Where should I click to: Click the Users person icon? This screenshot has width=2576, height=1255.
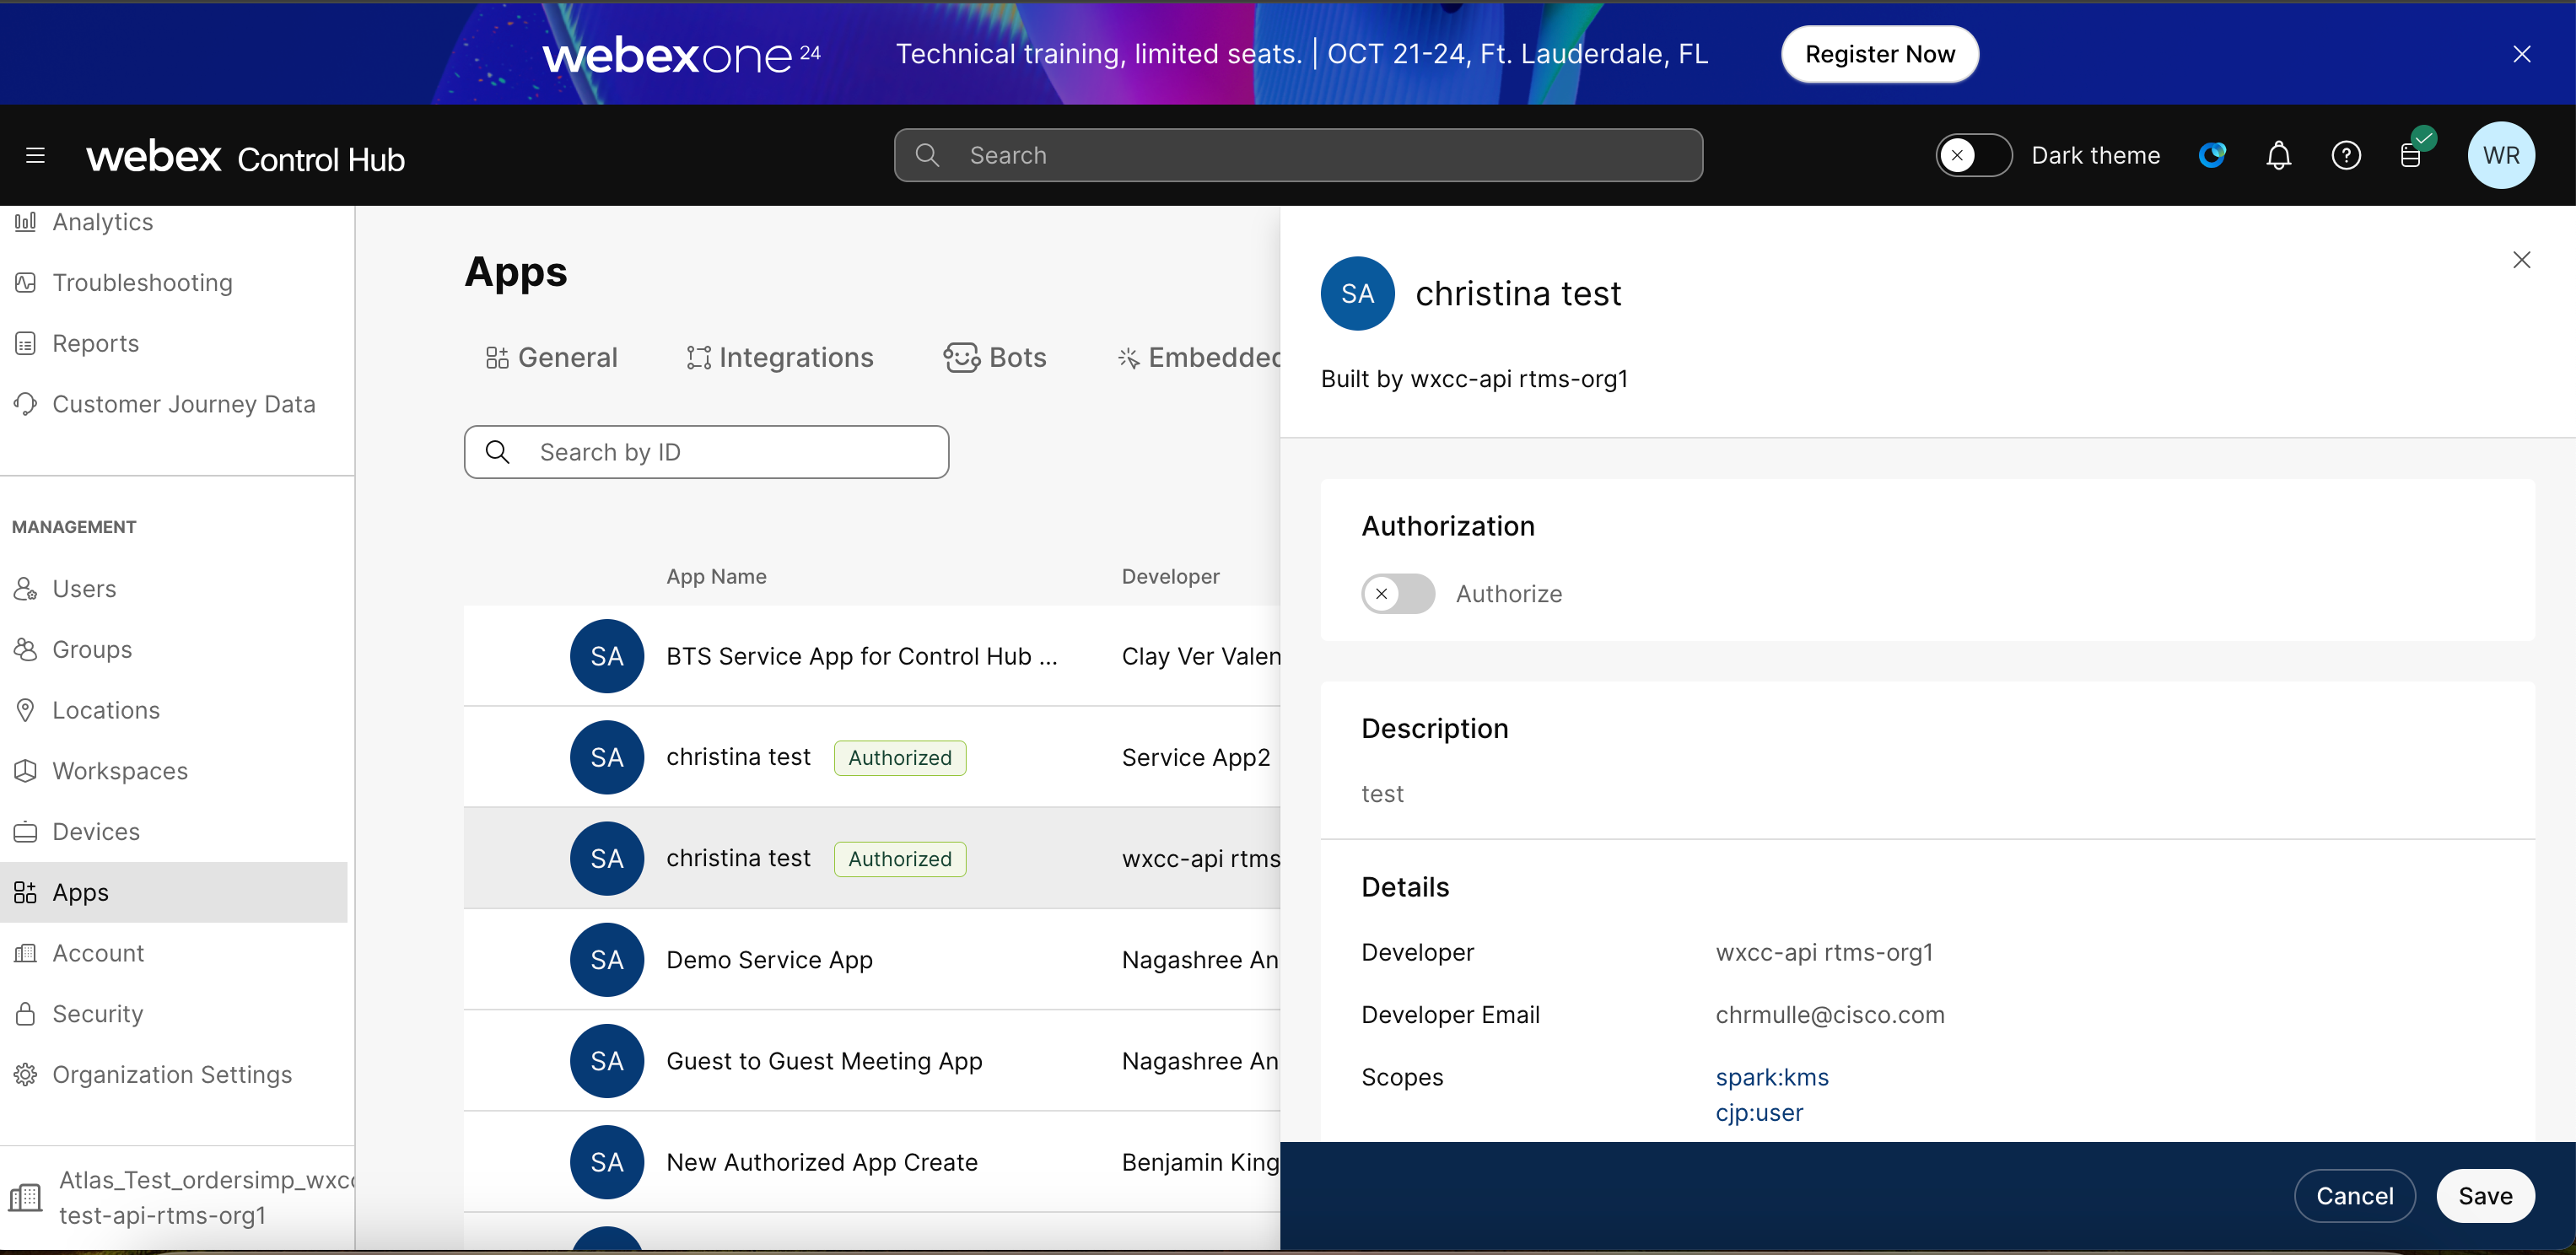(x=26, y=589)
